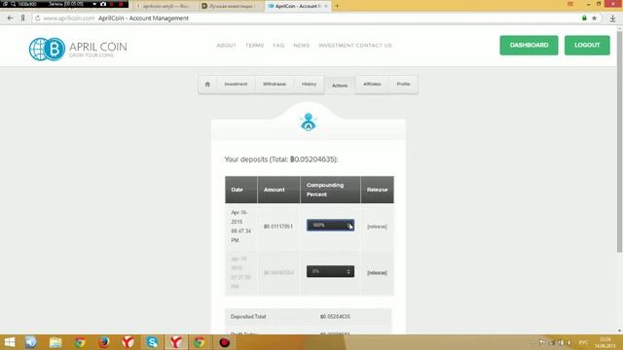Click the Yandex Я button in toolbar
Viewport: 623px width, 350px height.
(23, 18)
